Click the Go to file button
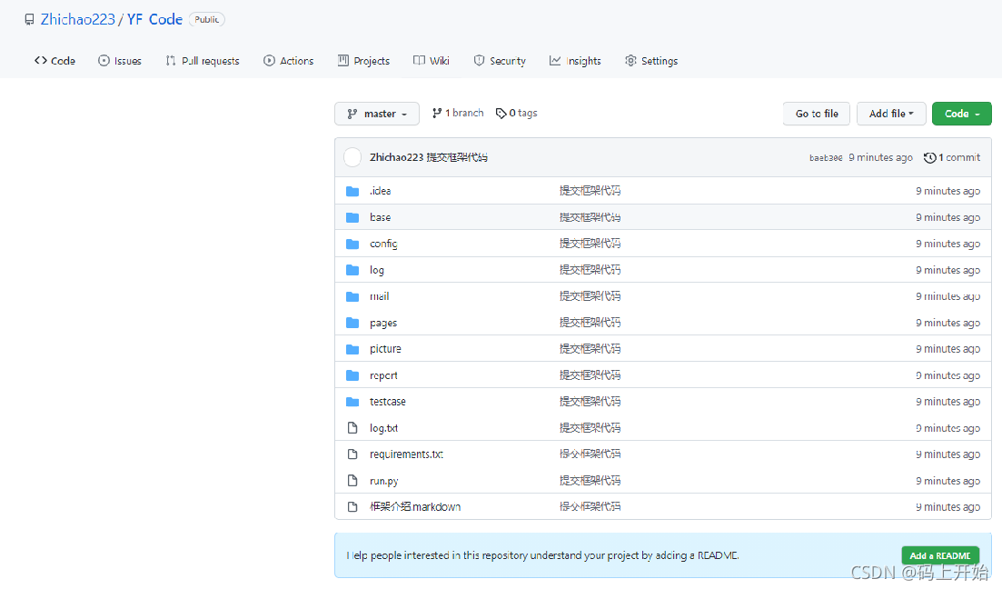Screen dimensions: 1002x589 (x=817, y=114)
